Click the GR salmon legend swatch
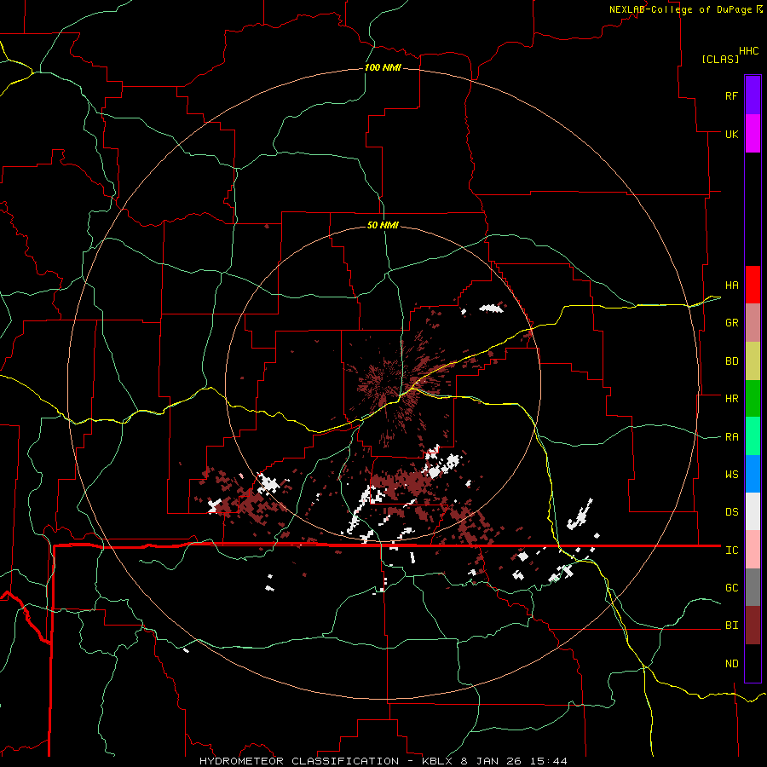The image size is (767, 767). pyautogui.click(x=753, y=323)
